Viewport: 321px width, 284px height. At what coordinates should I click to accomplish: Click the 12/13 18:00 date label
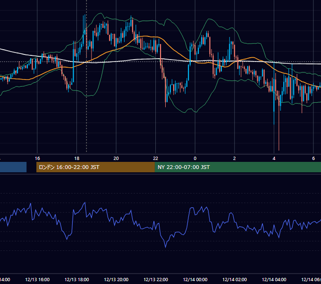point(77,279)
